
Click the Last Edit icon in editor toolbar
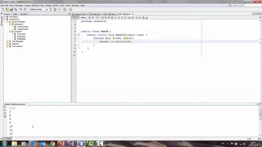tap(90, 18)
